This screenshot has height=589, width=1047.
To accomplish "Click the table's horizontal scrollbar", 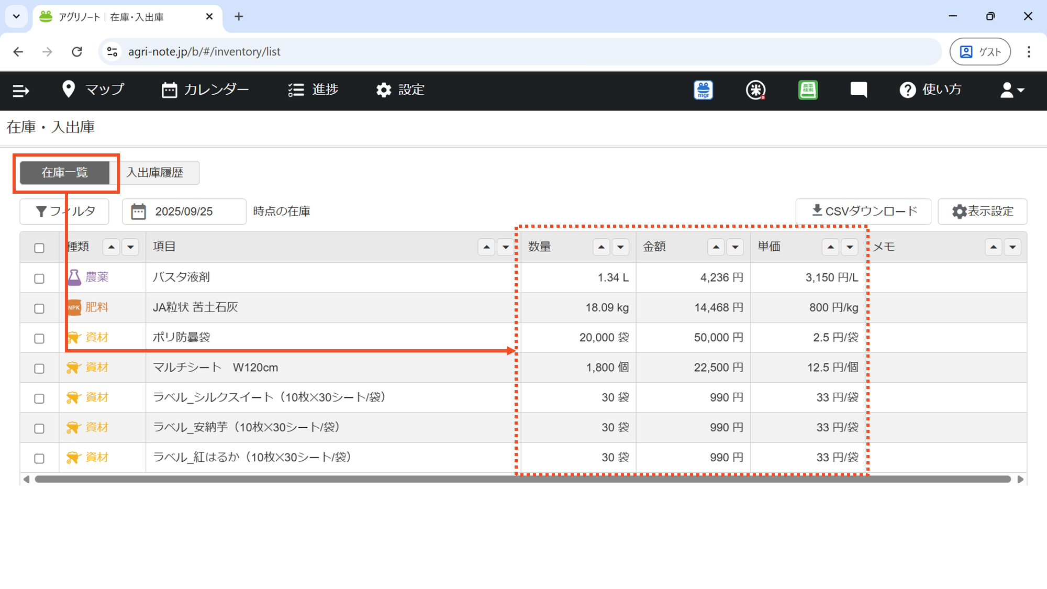I will [x=522, y=479].
